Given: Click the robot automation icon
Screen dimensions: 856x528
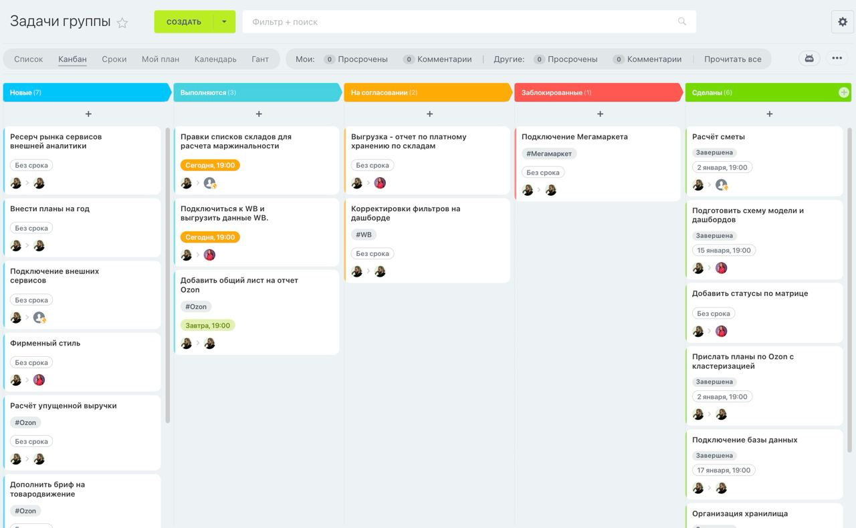Looking at the screenshot, I should [809, 58].
